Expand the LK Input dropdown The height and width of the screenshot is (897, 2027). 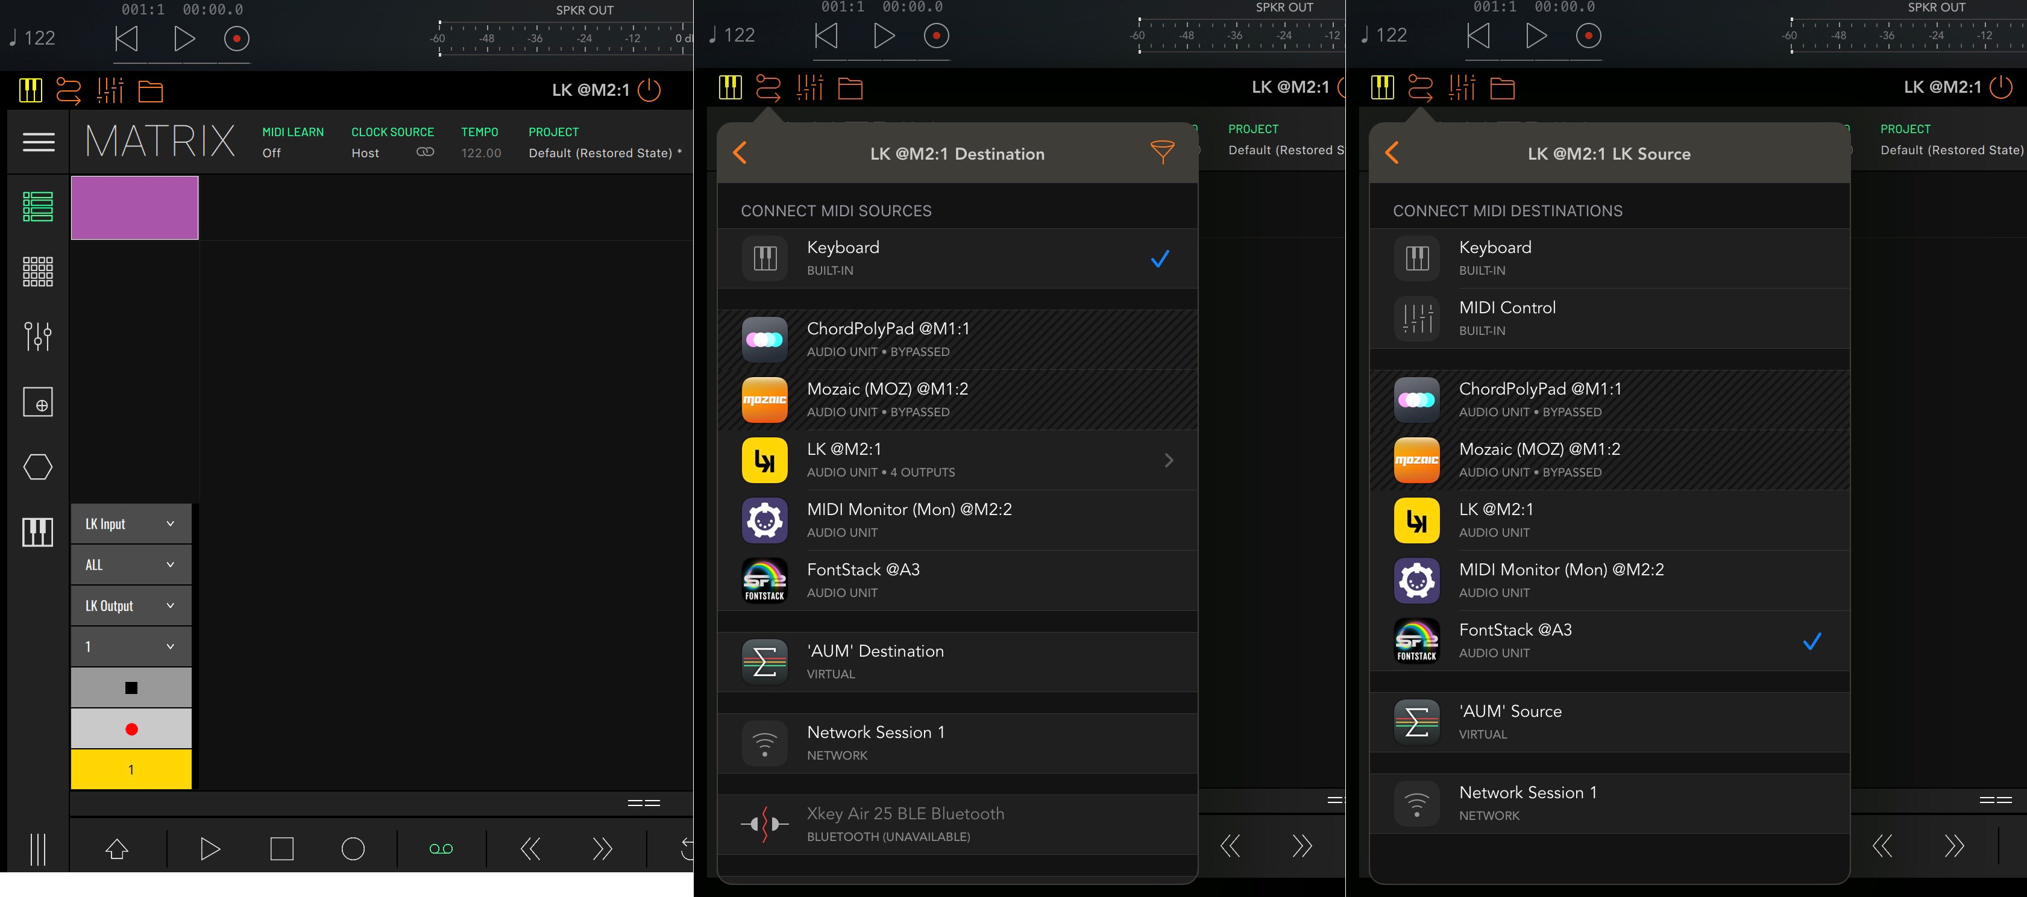(131, 524)
